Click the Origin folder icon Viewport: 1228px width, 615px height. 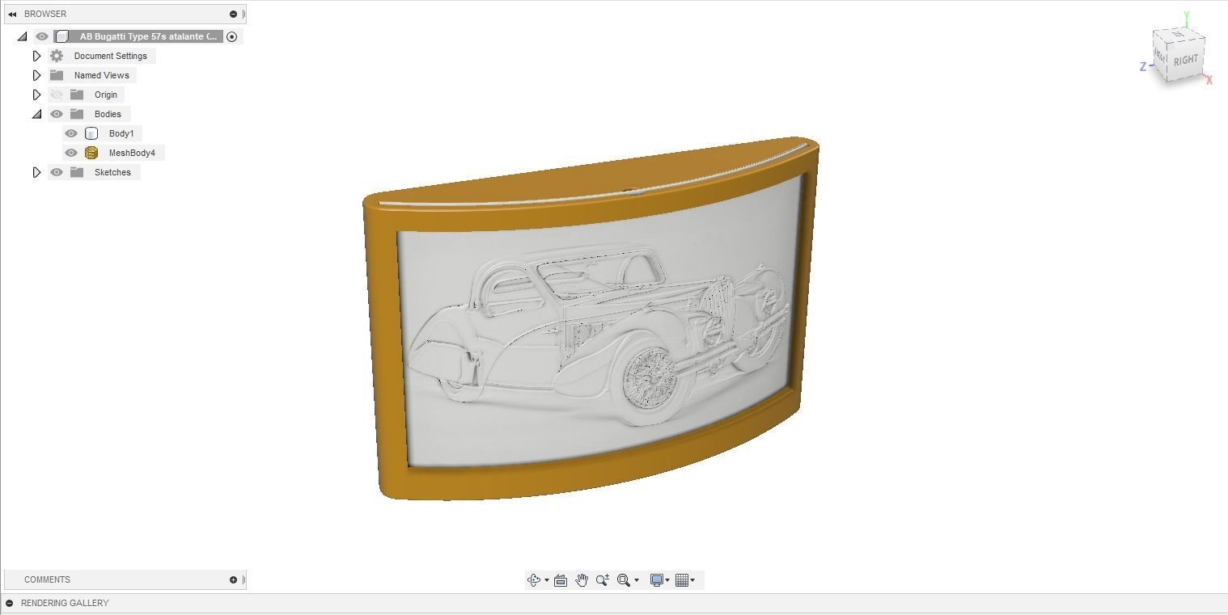(77, 95)
